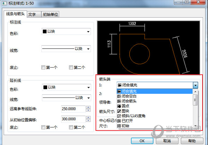
Task: Select the 闭合箭头 arrowhead icon
Action: pos(119,101)
